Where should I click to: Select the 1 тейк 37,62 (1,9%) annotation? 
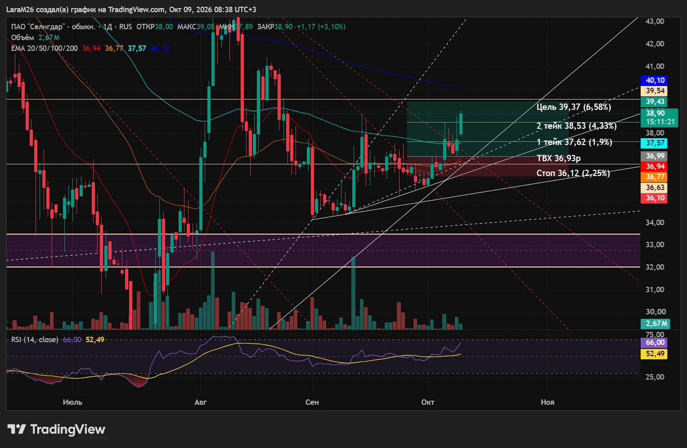[x=574, y=142]
